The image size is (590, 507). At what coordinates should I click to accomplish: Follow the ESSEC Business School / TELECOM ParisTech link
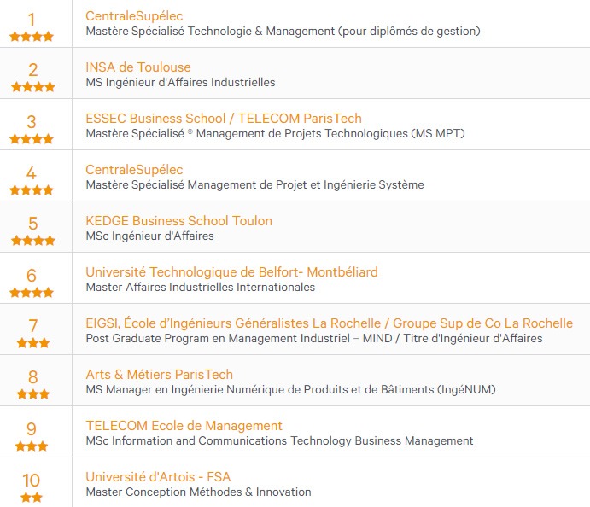point(224,119)
